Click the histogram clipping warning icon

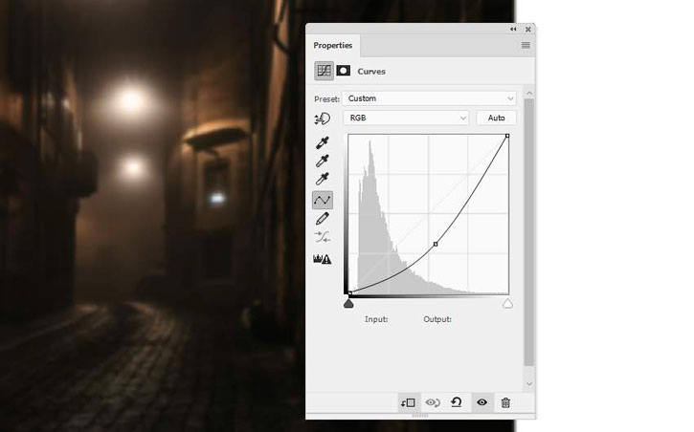(323, 259)
